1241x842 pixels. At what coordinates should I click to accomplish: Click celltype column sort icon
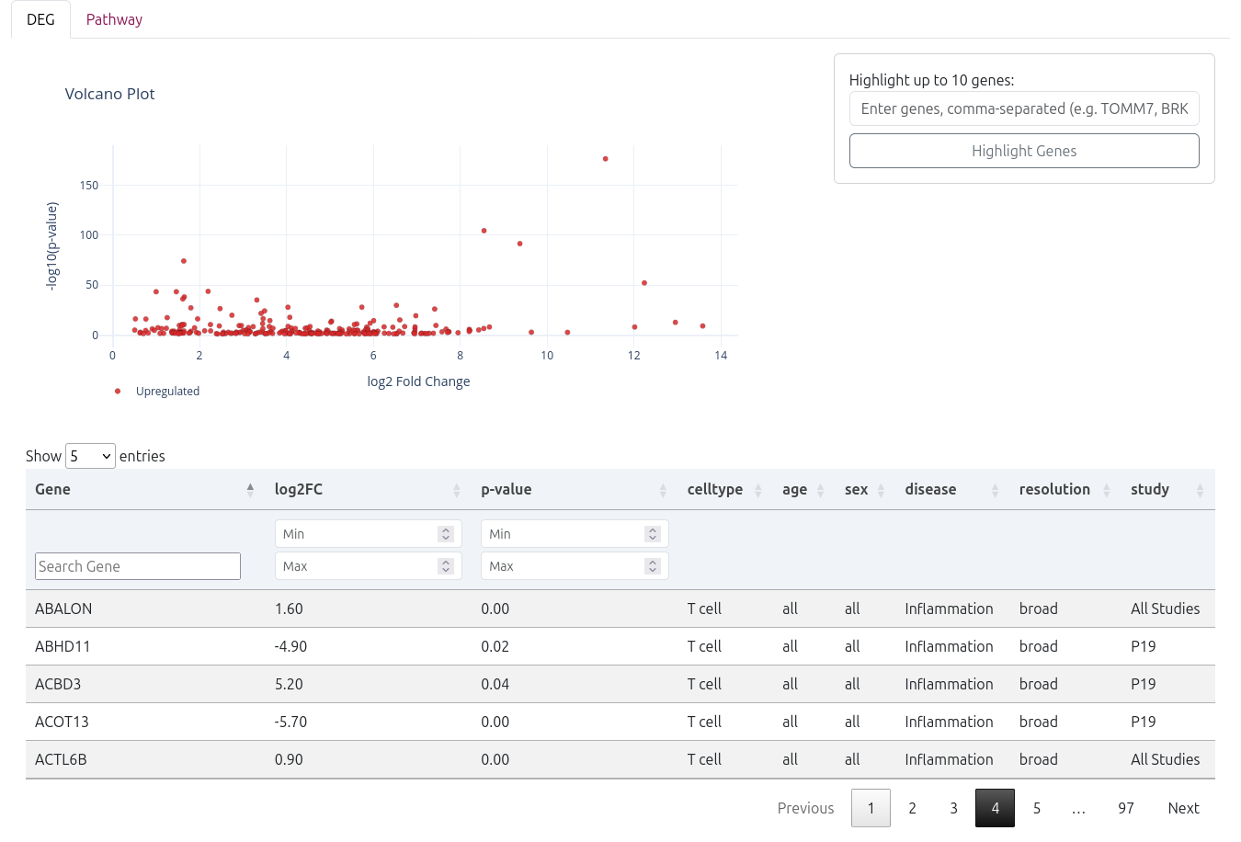click(758, 490)
